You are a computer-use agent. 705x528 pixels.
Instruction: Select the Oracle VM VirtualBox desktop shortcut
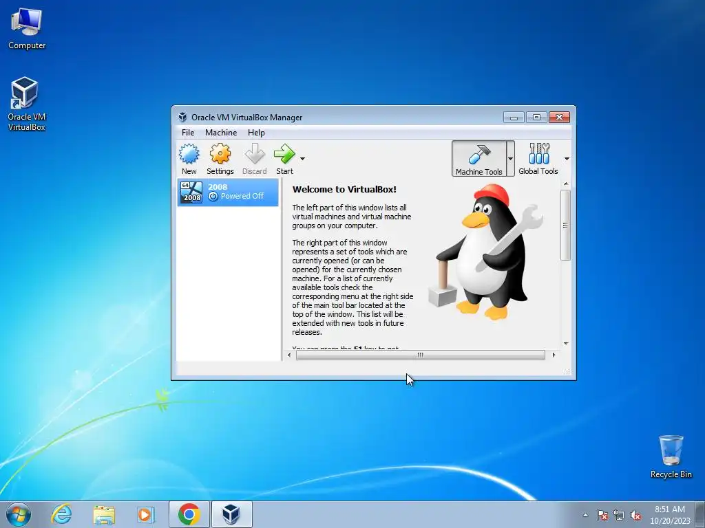pyautogui.click(x=26, y=104)
